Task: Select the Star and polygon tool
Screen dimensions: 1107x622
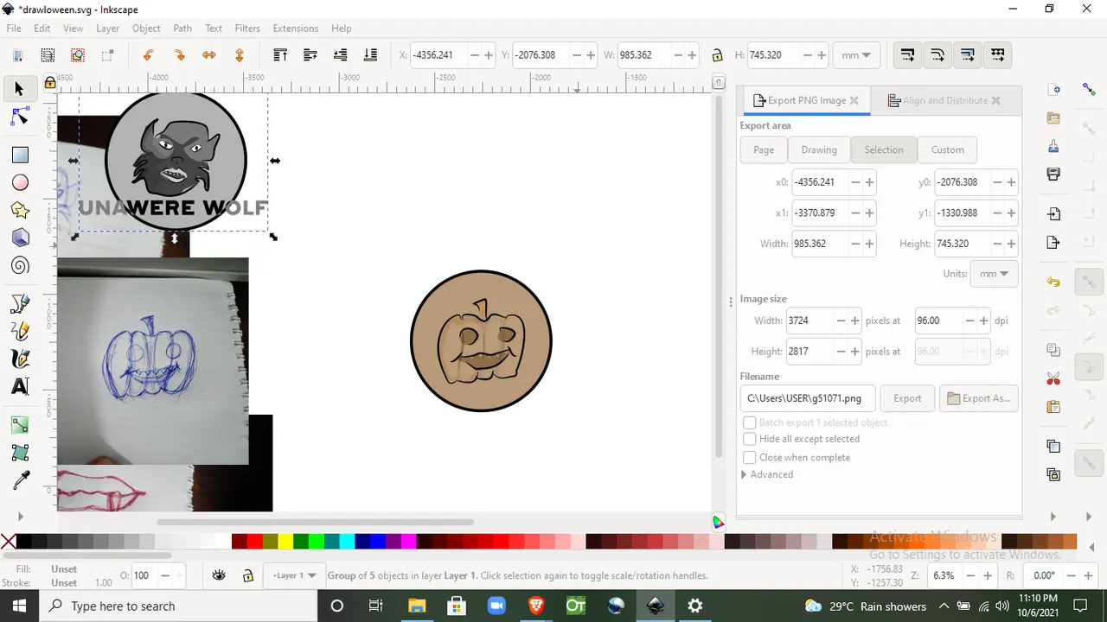Action: point(19,210)
